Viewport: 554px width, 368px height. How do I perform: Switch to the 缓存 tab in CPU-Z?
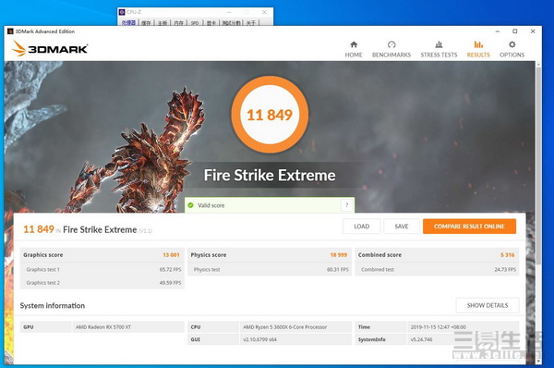pos(146,22)
